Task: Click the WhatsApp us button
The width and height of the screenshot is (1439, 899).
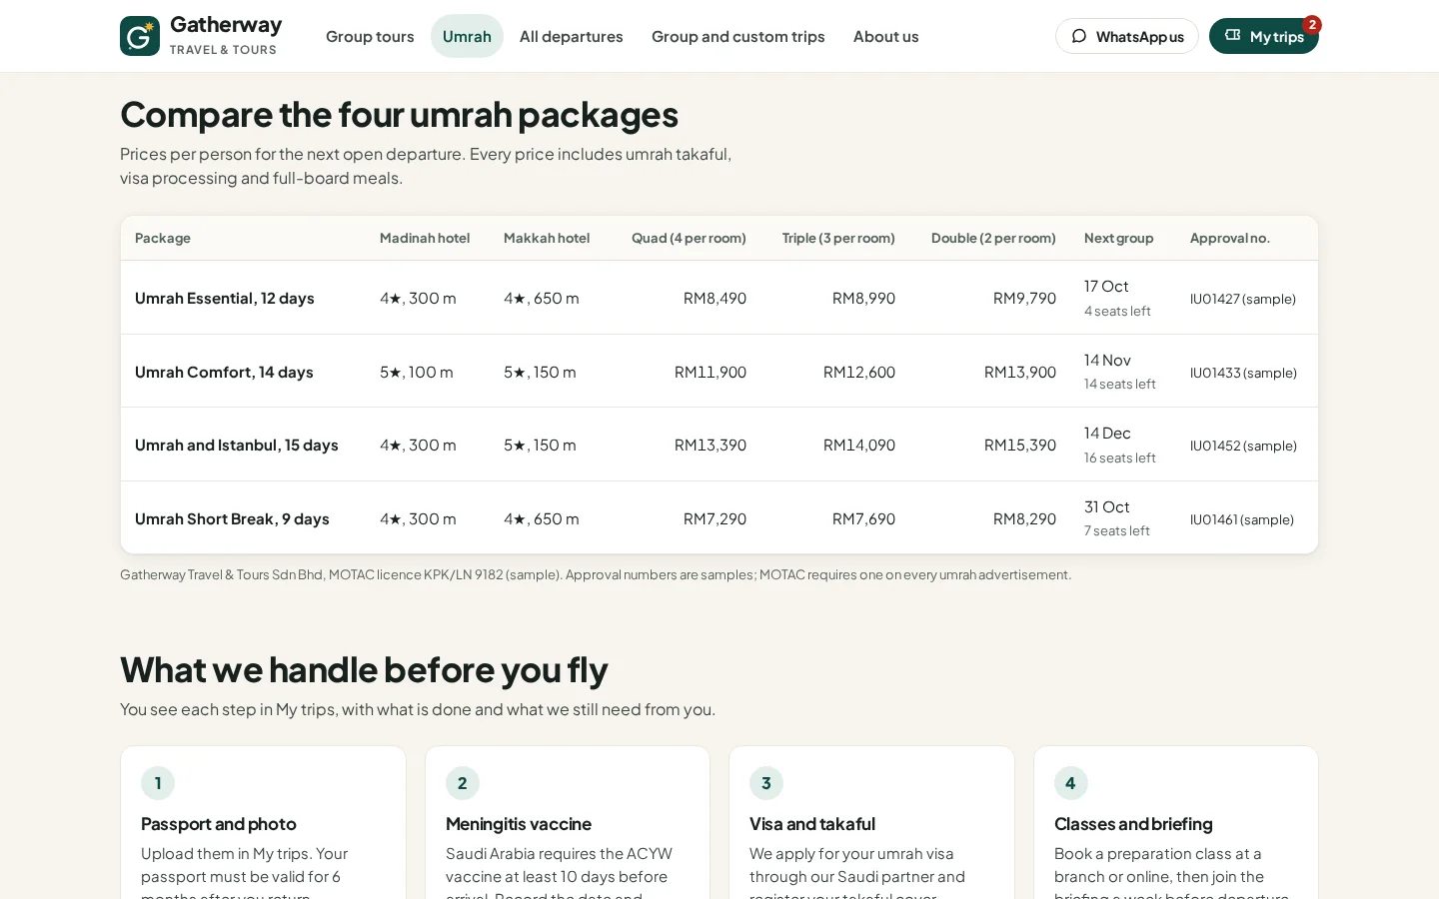Action: (x=1127, y=36)
